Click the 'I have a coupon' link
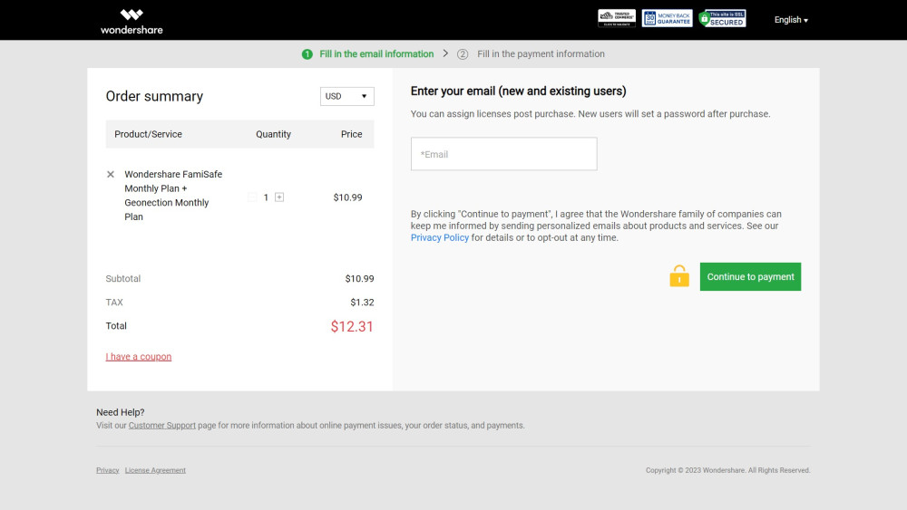Image resolution: width=907 pixels, height=510 pixels. click(139, 357)
